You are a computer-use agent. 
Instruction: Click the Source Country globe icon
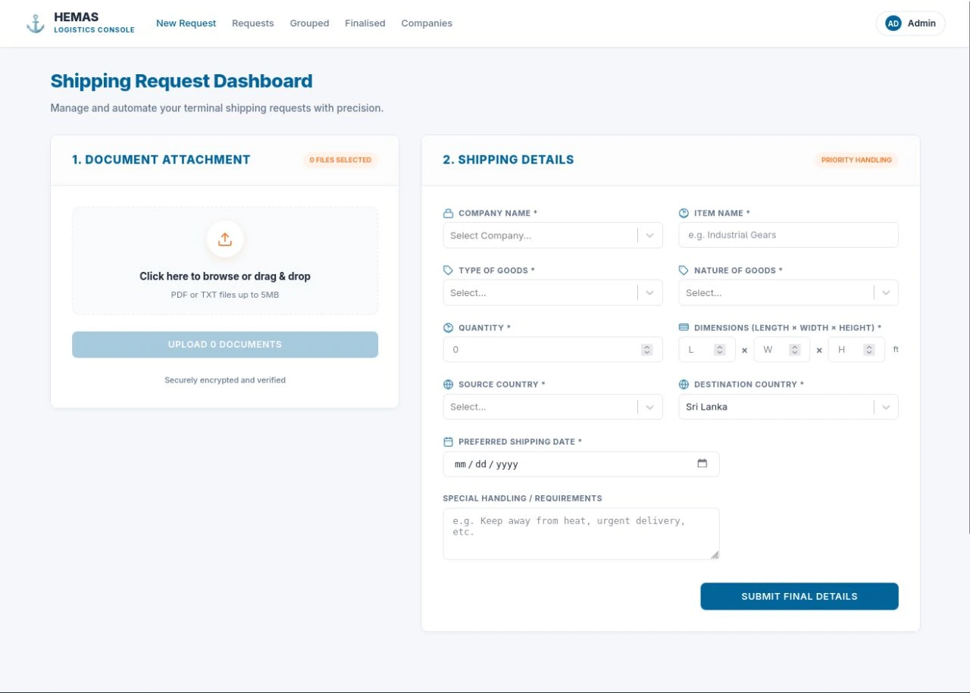pyautogui.click(x=448, y=385)
